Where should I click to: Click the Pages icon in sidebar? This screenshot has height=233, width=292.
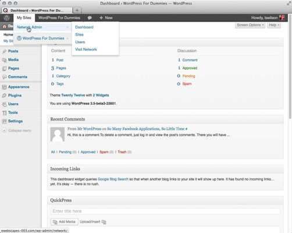click(x=4, y=69)
